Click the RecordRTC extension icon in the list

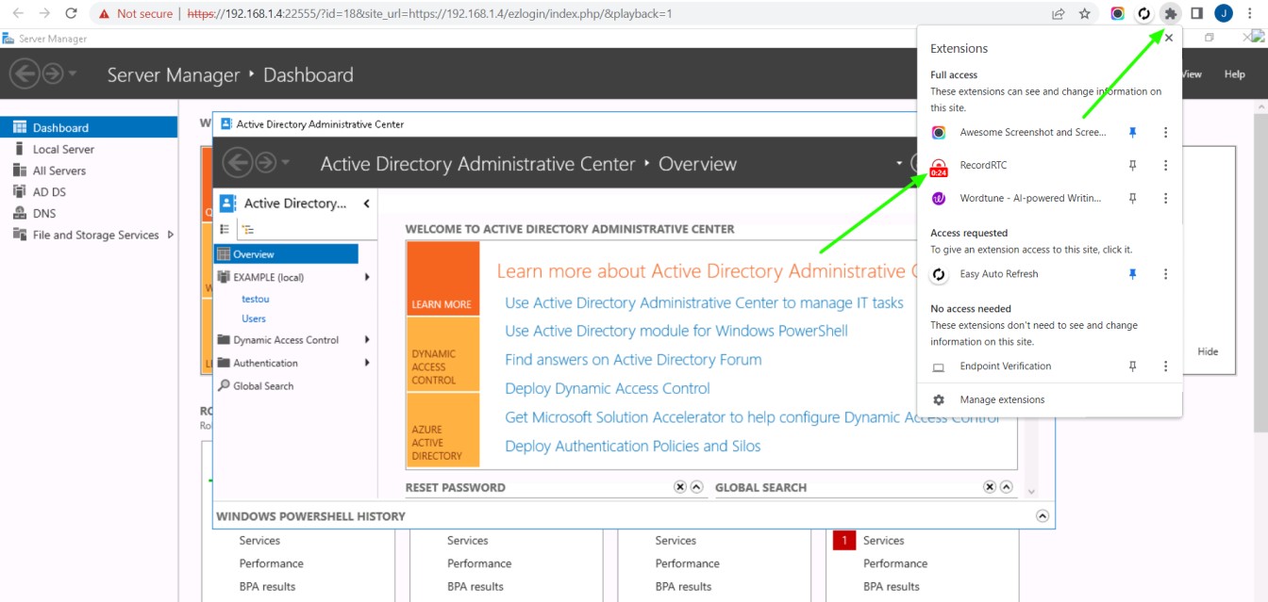[x=939, y=166]
